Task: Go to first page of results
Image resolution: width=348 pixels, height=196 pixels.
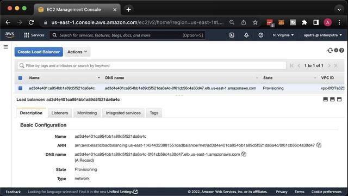Action: click(x=292, y=65)
